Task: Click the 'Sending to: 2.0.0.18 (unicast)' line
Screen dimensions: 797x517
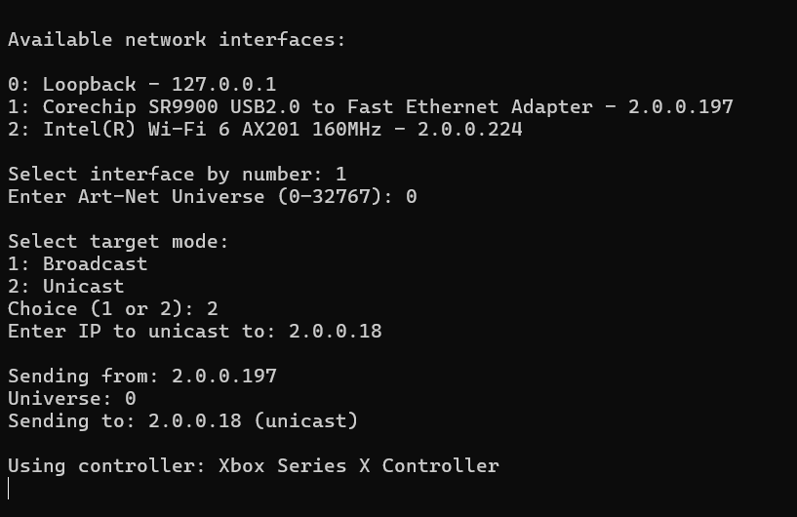Action: click(183, 421)
